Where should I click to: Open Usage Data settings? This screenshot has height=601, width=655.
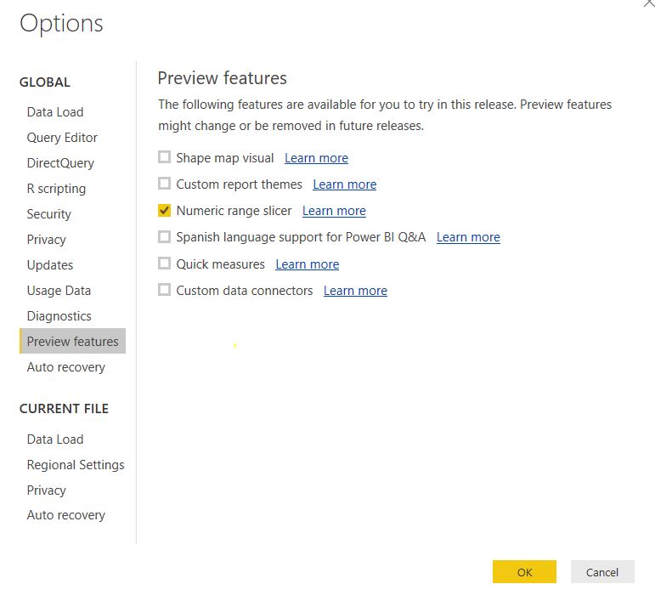tap(59, 291)
